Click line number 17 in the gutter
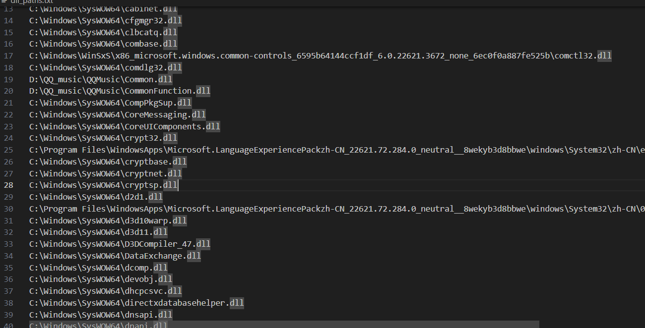Image resolution: width=645 pixels, height=328 pixels. pyautogui.click(x=8, y=55)
